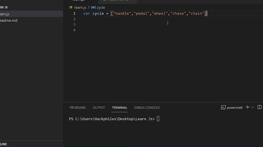The image size is (263, 147).
Task: Expand the LEARN JS folder header
Action: (31, 7)
